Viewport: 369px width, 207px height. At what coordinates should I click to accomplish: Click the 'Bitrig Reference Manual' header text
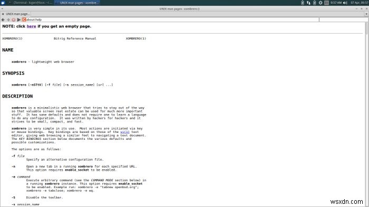tap(75, 38)
